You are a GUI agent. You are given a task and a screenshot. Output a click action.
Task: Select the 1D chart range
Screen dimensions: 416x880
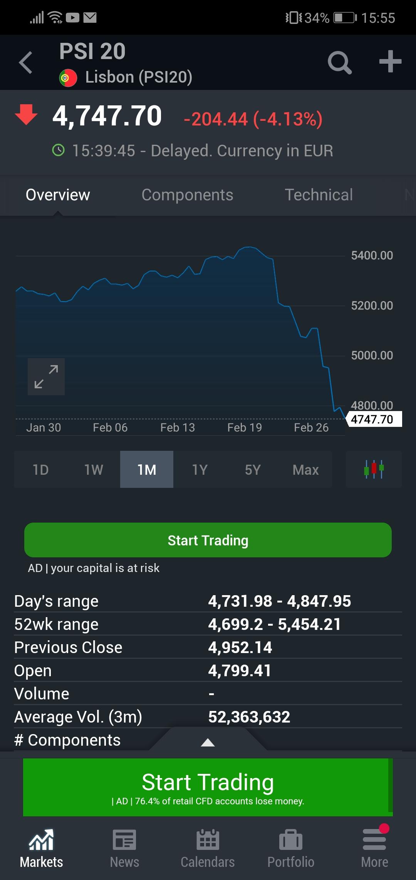click(x=40, y=470)
